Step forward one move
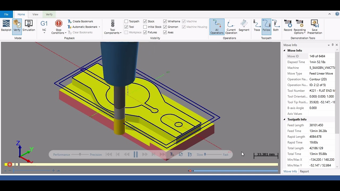The image size is (340, 191). point(154,154)
